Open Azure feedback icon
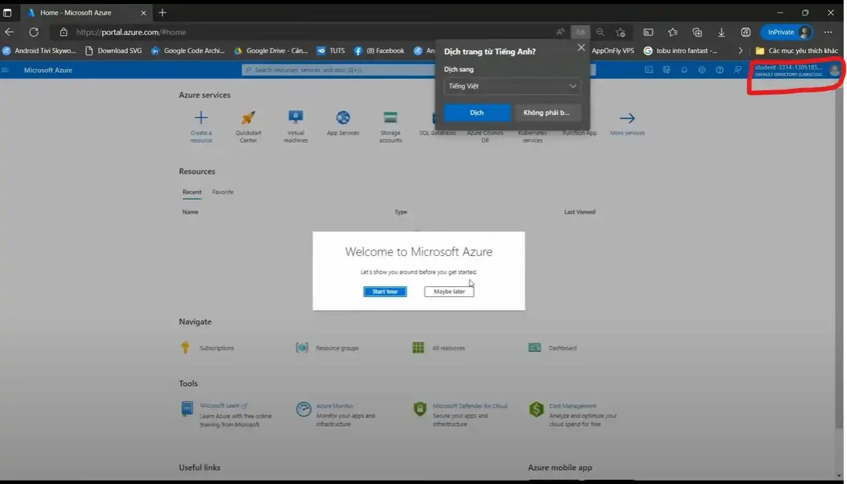Image resolution: width=847 pixels, height=484 pixels. coord(738,70)
